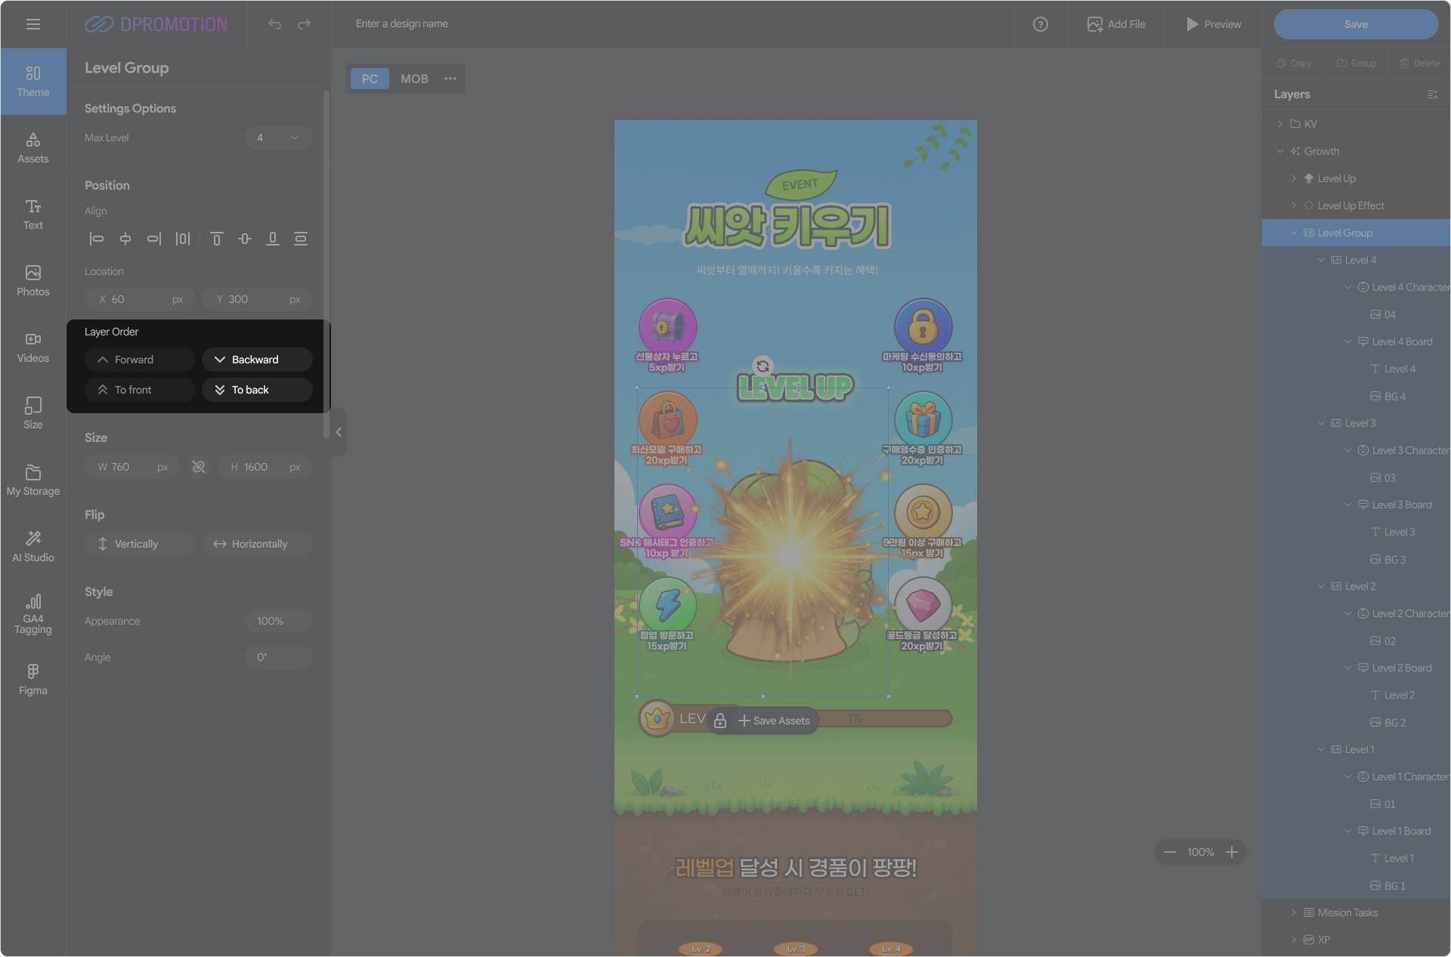Viewport: 1451px width, 957px height.
Task: Align the layer to the right edge
Action: pos(154,239)
